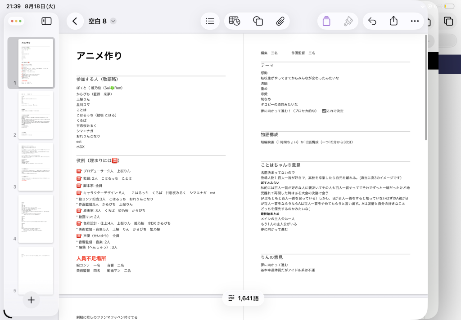Select page 2 thumbnail
Viewport: 461px width, 320px height.
coord(36,115)
